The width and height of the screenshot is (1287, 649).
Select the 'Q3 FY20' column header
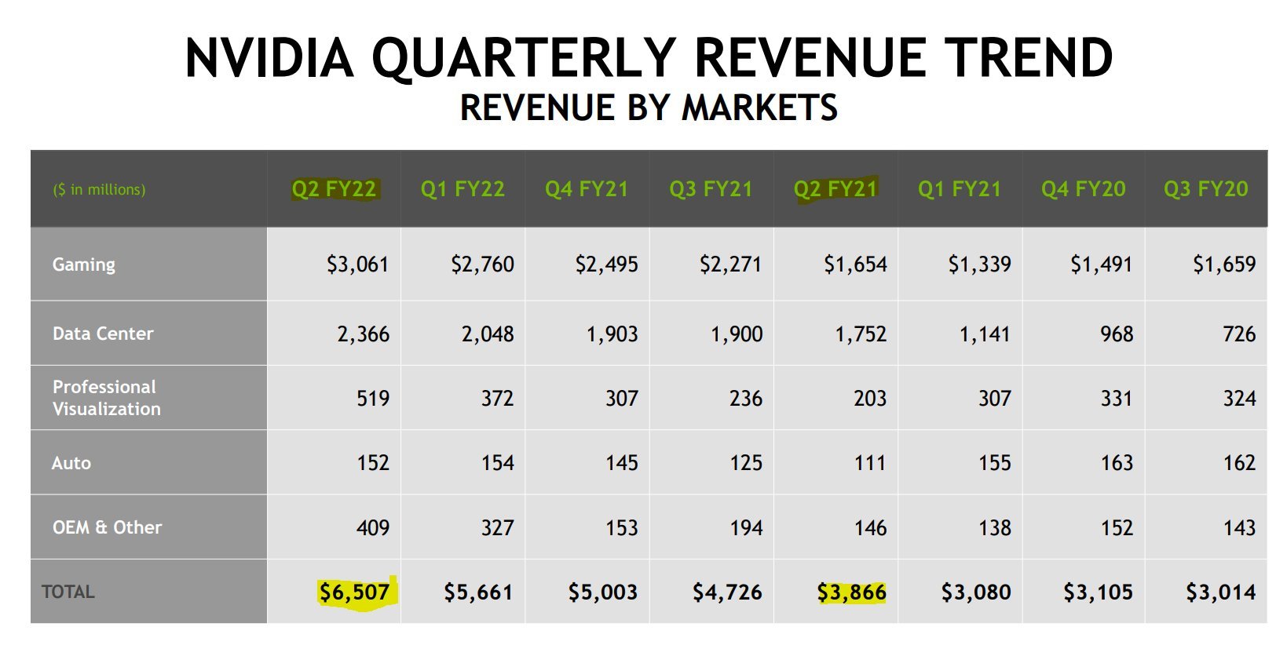(x=1206, y=189)
